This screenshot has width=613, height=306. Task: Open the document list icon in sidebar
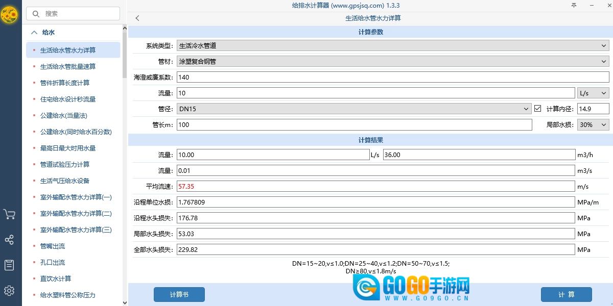click(9, 265)
